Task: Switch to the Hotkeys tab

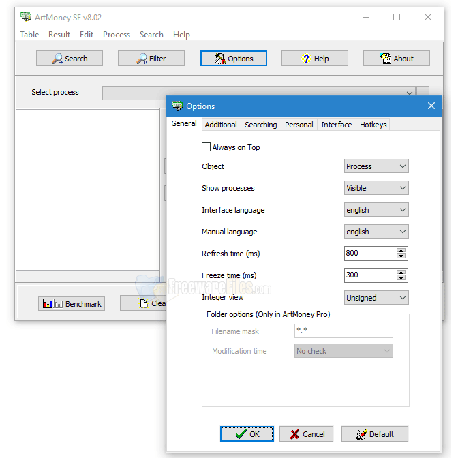Action: (x=373, y=125)
